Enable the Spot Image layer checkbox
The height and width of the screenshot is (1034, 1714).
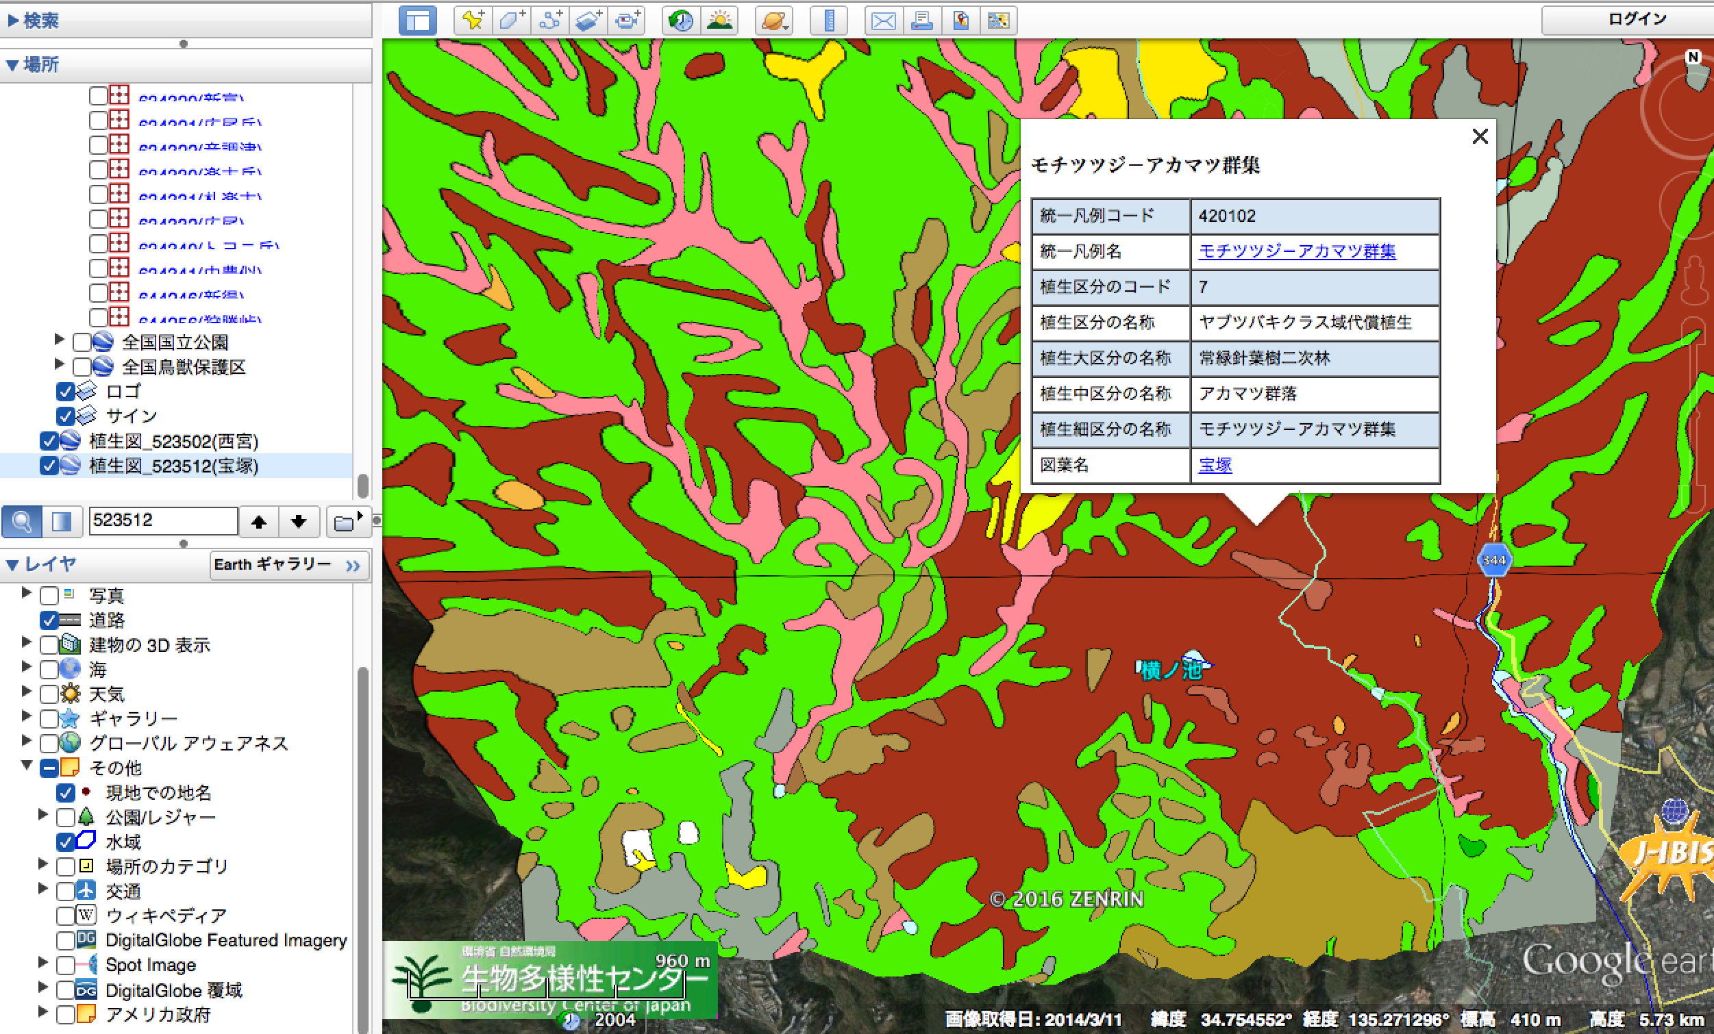tap(65, 964)
